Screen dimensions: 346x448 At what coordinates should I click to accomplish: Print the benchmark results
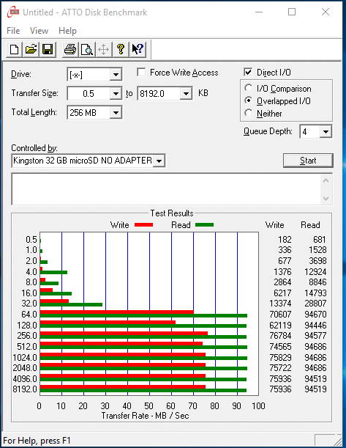(70, 50)
